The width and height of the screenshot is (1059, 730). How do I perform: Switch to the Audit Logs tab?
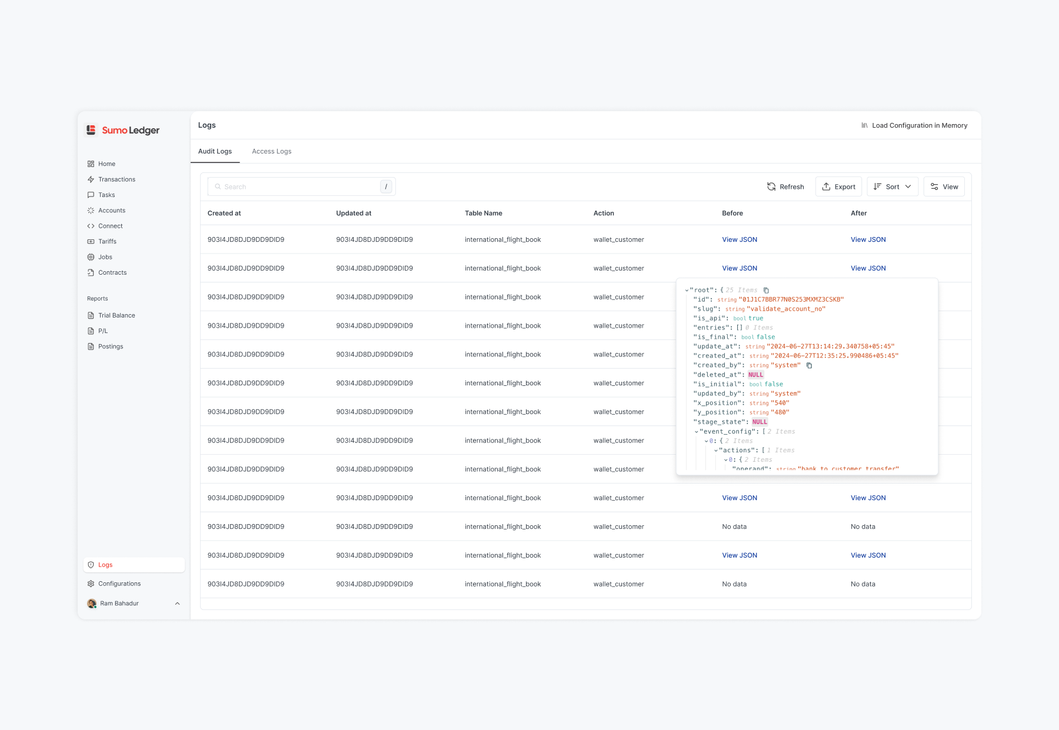[x=215, y=151]
